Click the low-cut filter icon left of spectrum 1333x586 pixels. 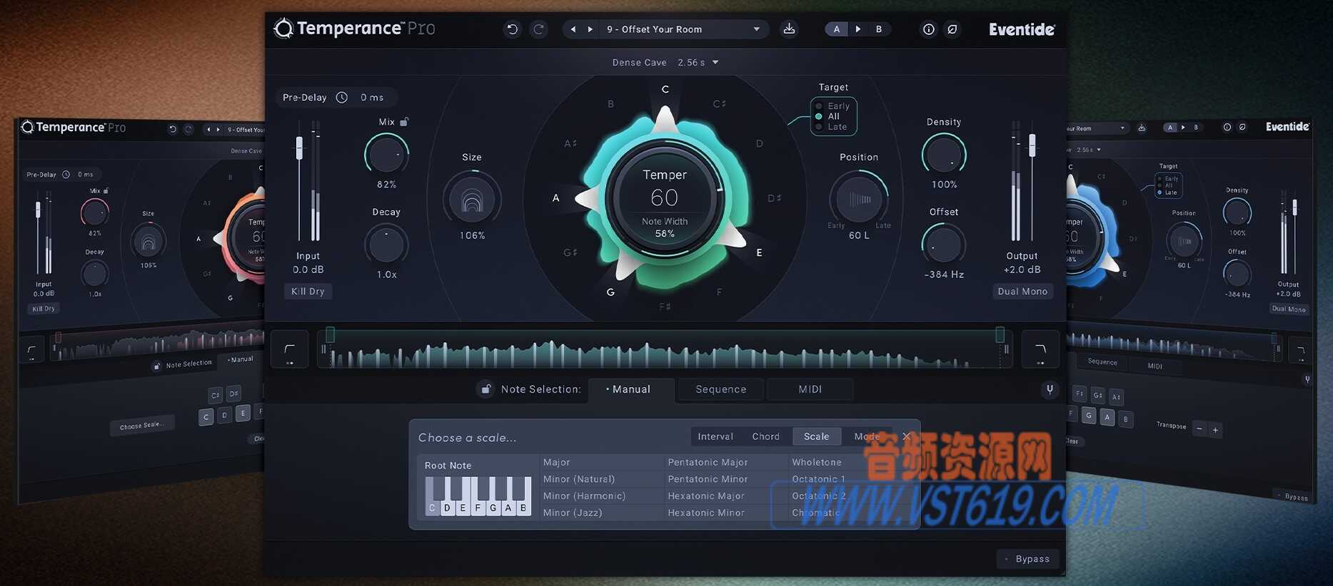(289, 349)
